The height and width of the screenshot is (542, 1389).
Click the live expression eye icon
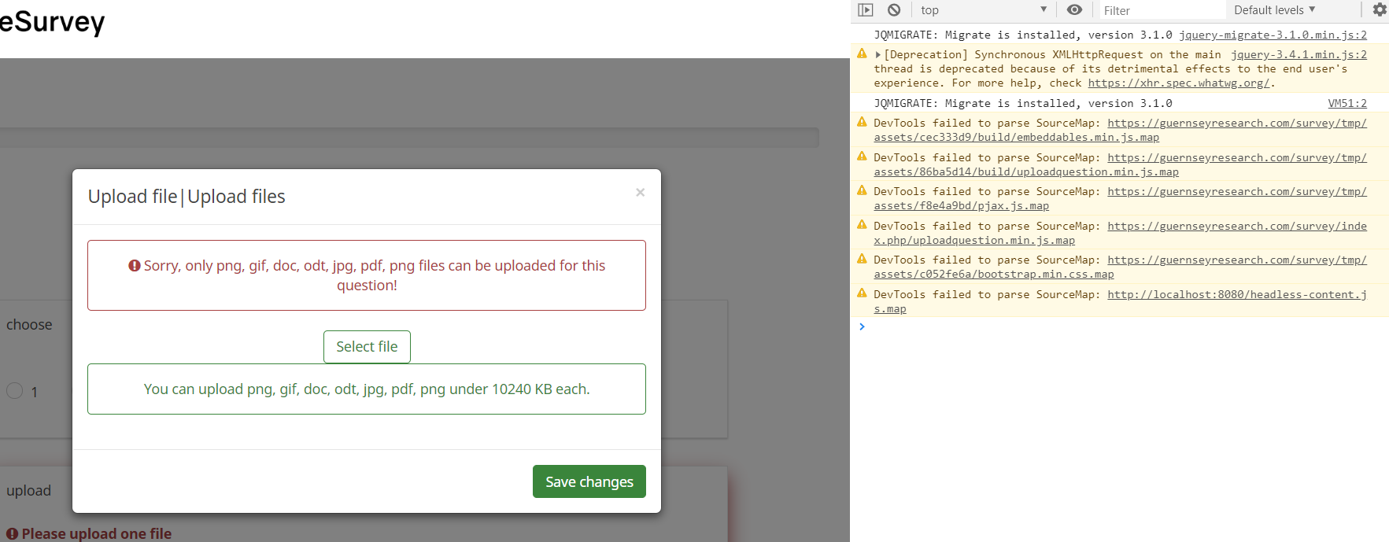pos(1074,10)
